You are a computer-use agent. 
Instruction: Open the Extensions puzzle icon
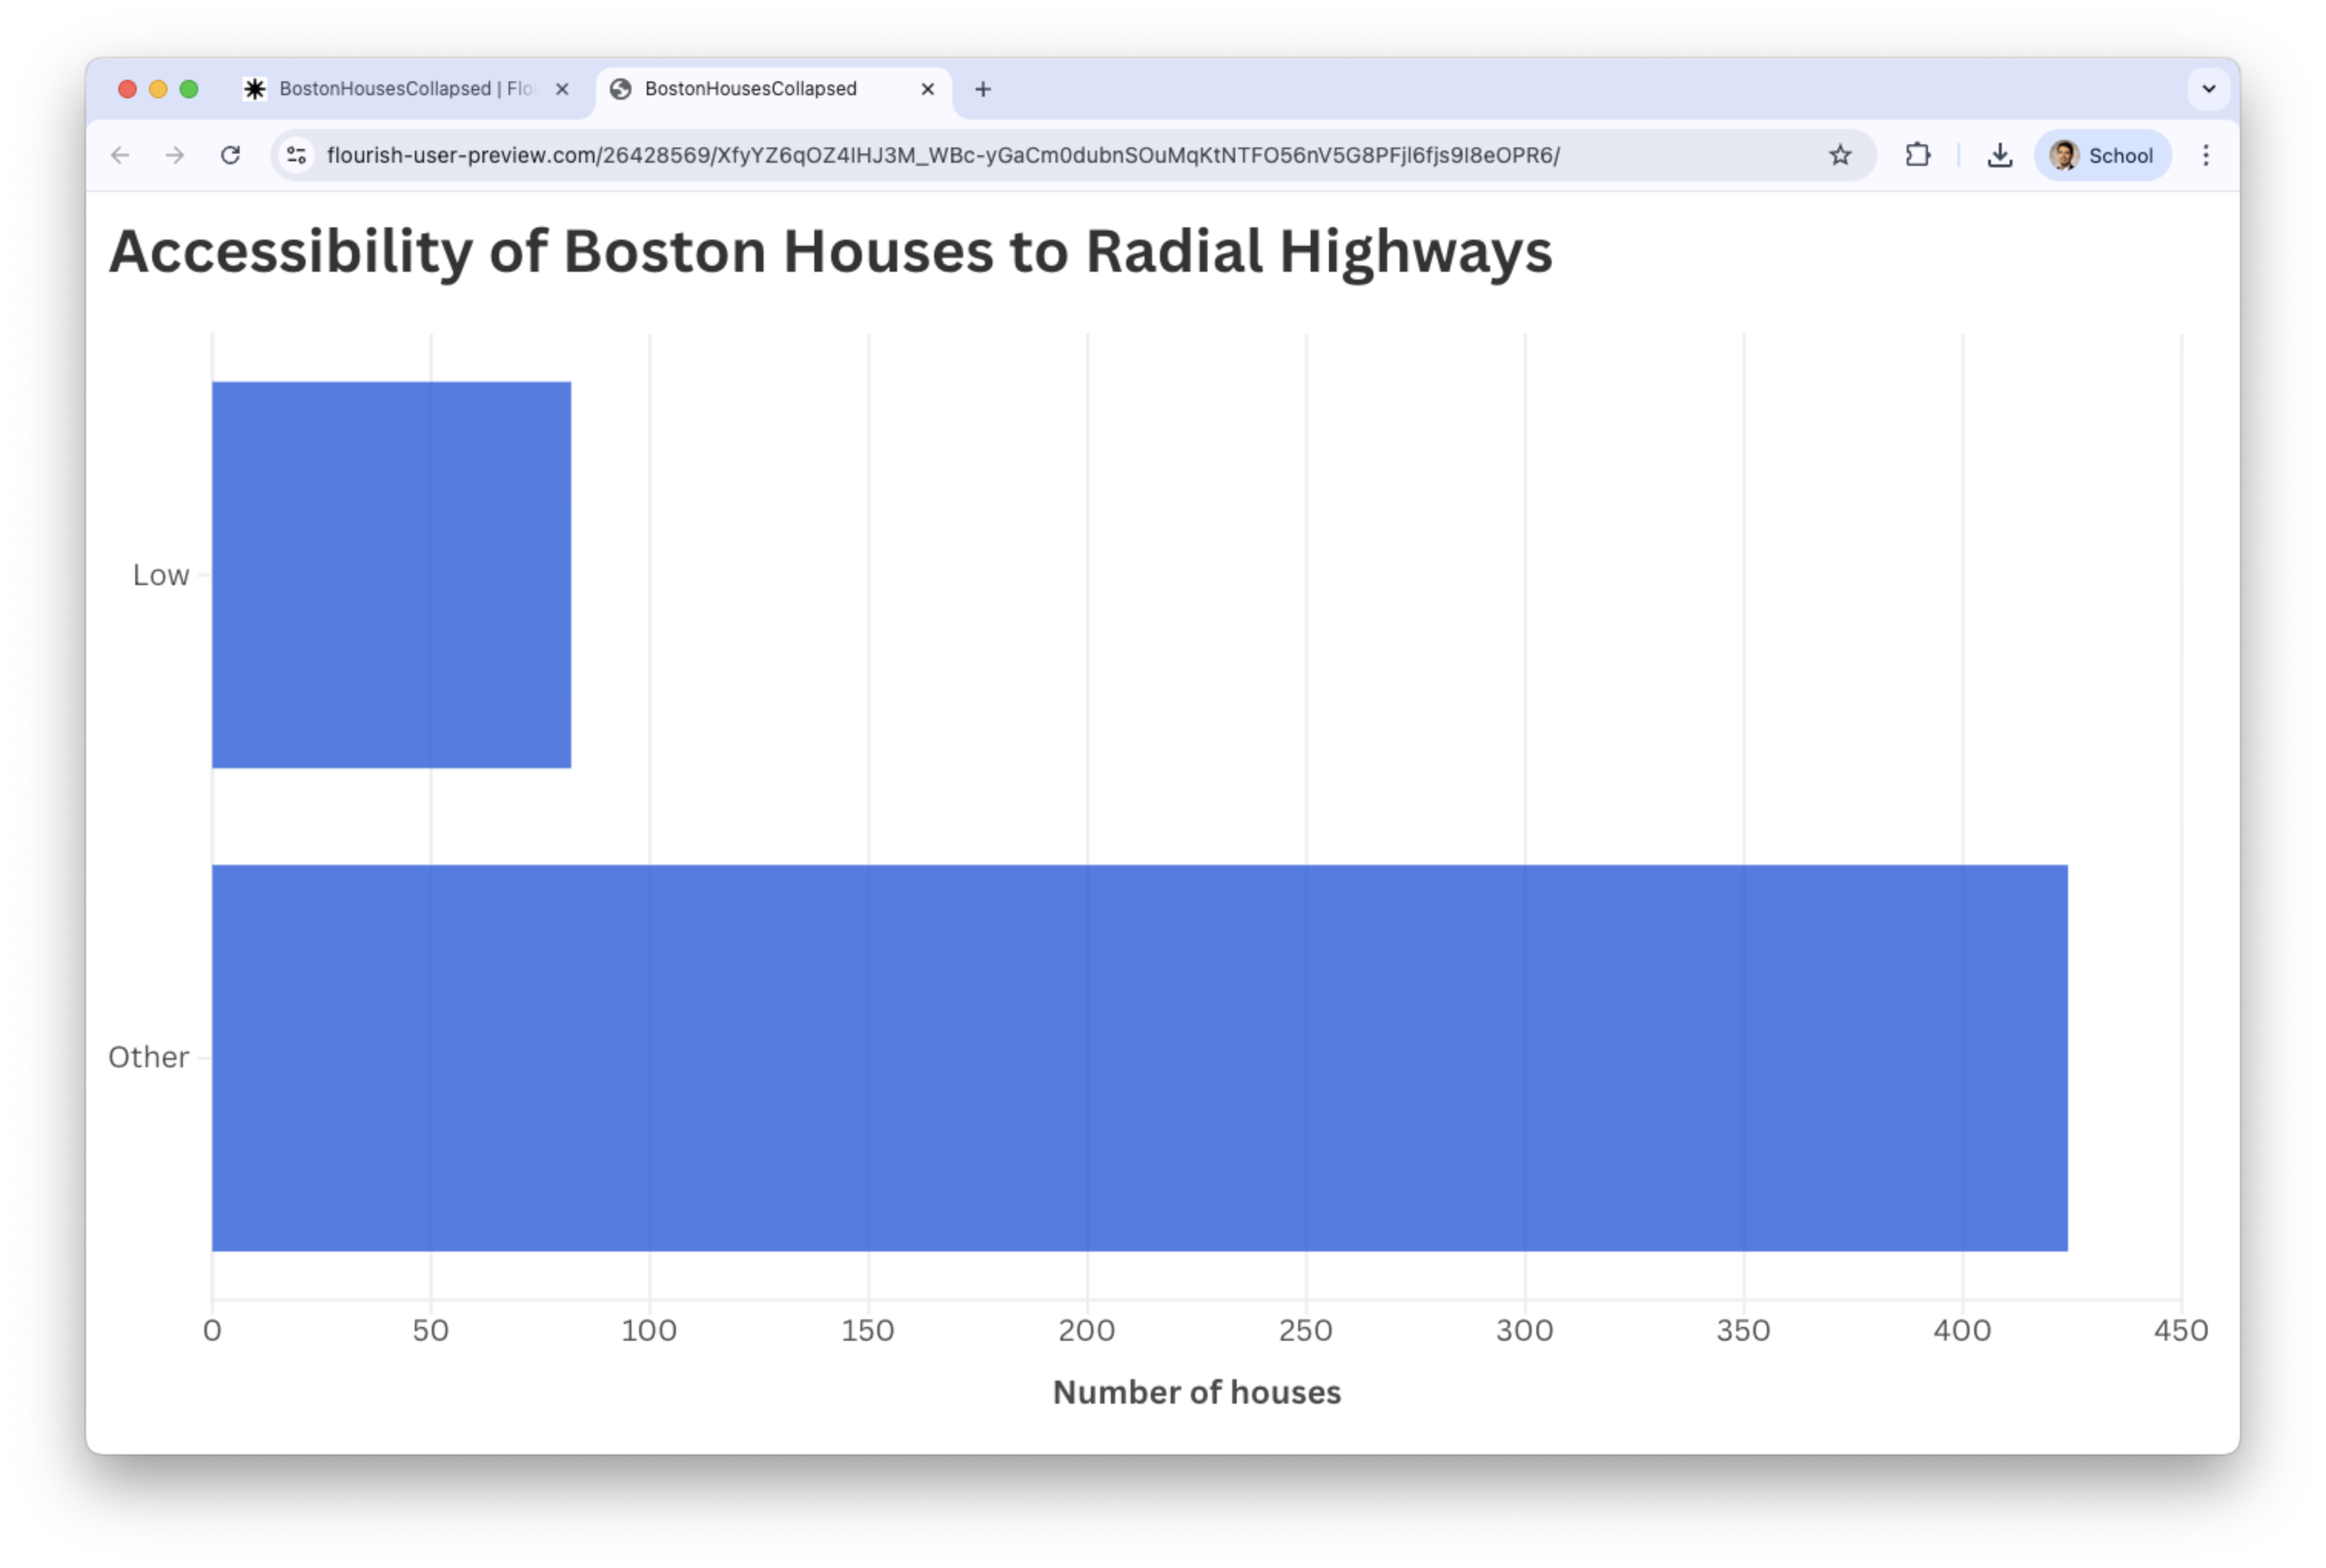coord(1917,155)
